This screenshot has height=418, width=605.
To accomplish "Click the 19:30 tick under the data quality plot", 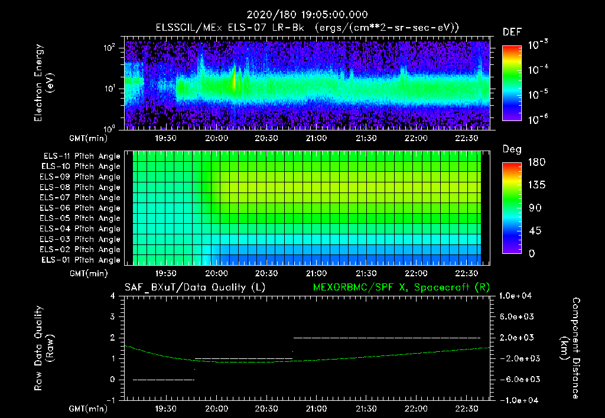I will click(x=166, y=409).
